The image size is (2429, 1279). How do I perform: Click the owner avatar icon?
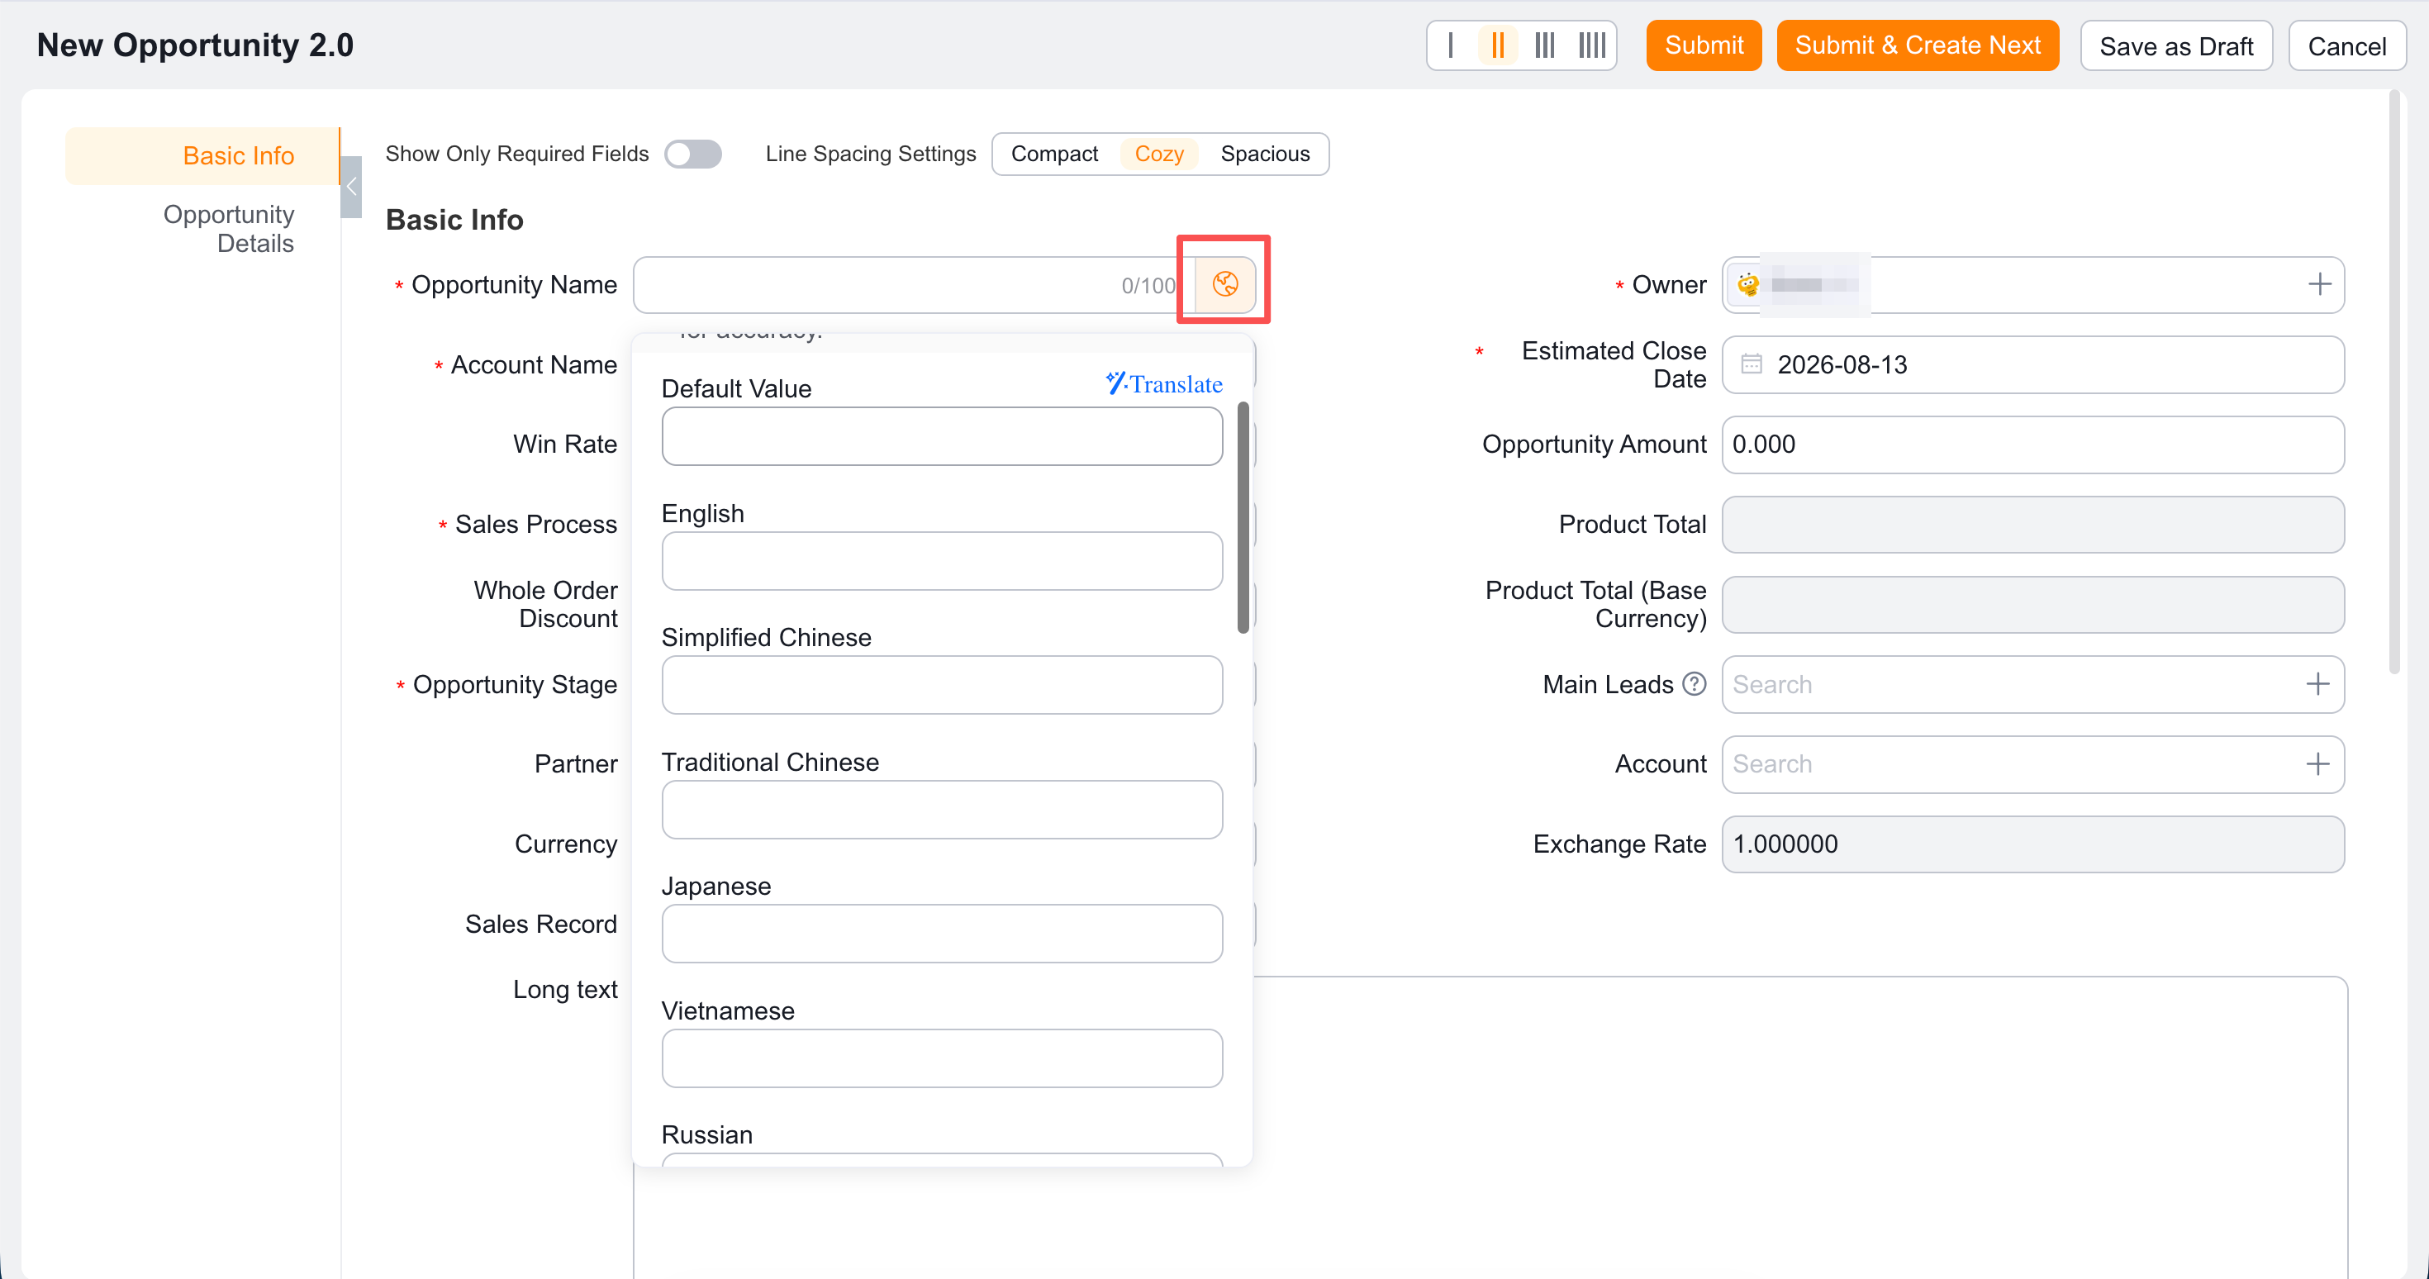1748,284
